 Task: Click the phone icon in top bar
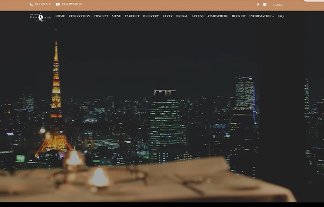point(31,4)
